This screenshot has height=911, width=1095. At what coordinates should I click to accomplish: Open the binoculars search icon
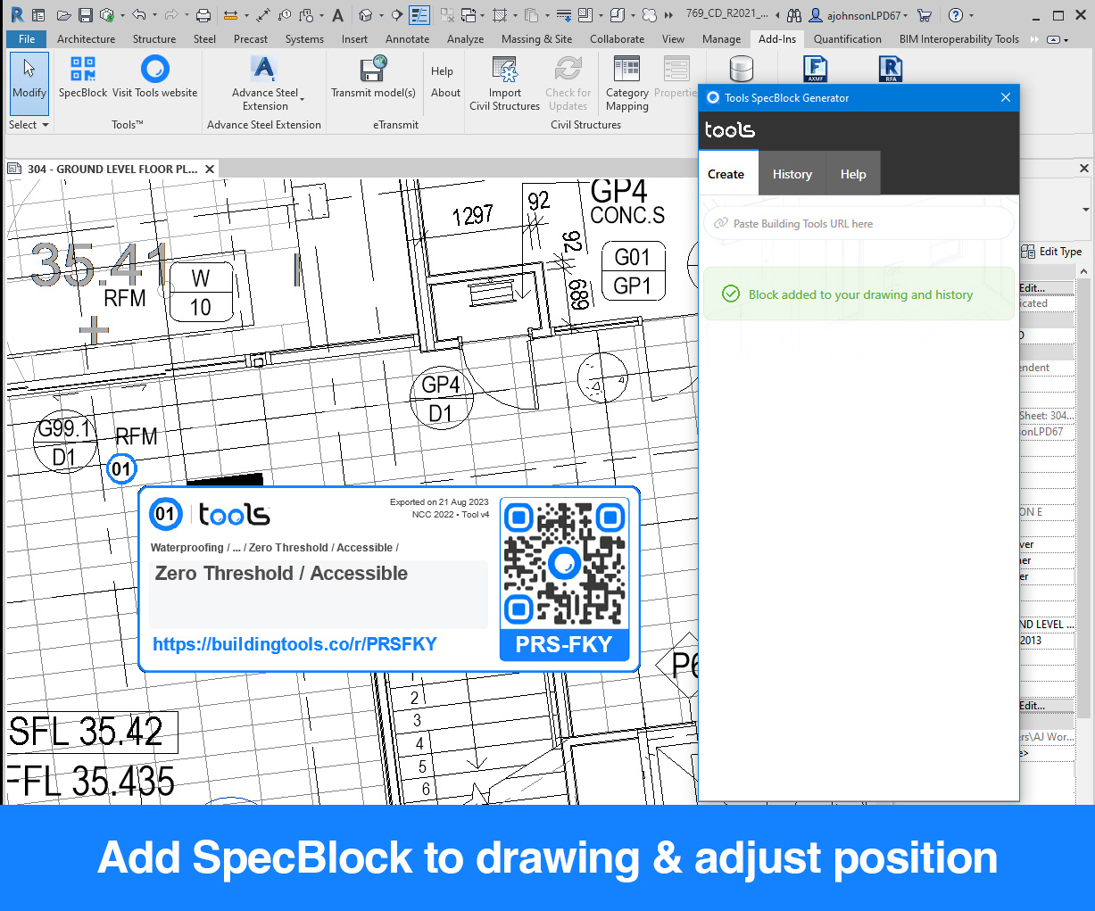(x=793, y=15)
